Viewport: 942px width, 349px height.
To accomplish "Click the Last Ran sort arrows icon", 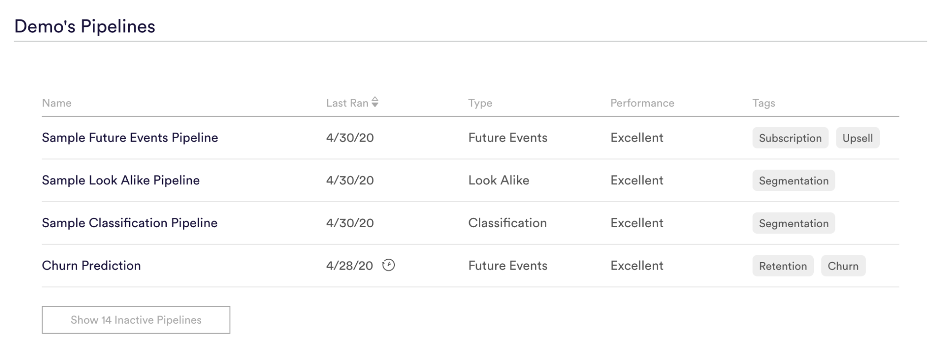I will point(375,102).
